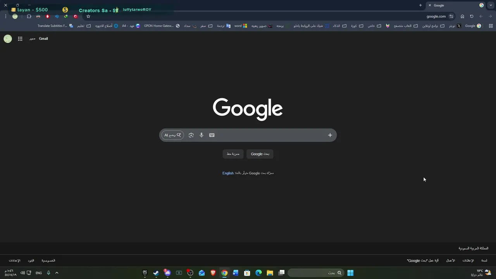Show hidden system tray icons chevron
The width and height of the screenshot is (496, 279).
57,273
